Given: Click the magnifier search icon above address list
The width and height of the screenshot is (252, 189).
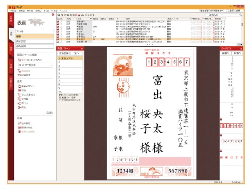Looking at the screenshot, I should coord(241,15).
